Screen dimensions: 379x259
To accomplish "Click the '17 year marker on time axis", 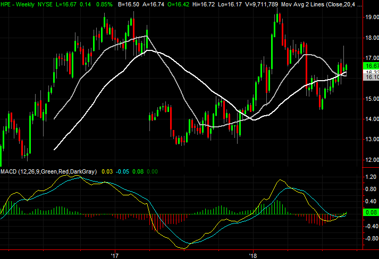I will [x=115, y=254].
